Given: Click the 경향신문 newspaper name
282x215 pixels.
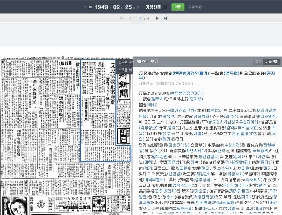Looking at the screenshot, I should 153,7.
